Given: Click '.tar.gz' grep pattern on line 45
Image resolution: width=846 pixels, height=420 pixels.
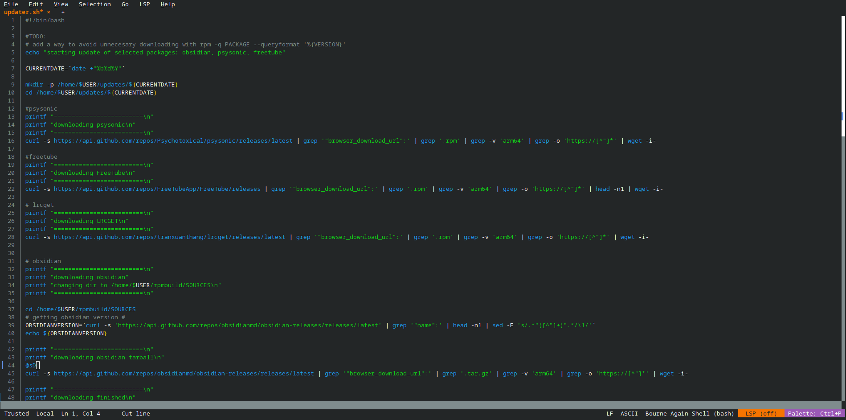Looking at the screenshot, I should (x=476, y=373).
